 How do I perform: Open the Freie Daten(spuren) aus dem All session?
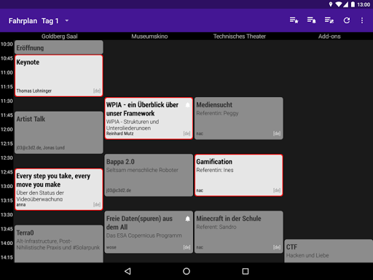pos(149,232)
